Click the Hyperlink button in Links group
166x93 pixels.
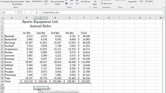[x=132, y=2]
